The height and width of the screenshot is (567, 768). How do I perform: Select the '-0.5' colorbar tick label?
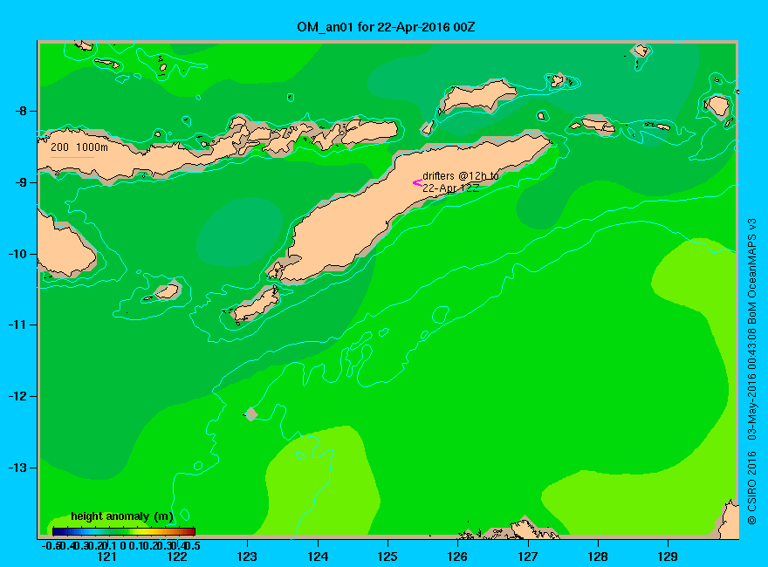click(51, 545)
